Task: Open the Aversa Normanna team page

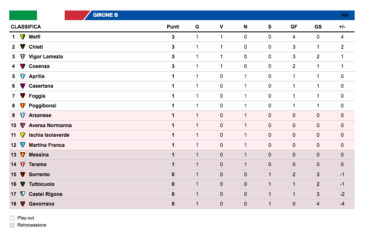Action: pos(50,125)
